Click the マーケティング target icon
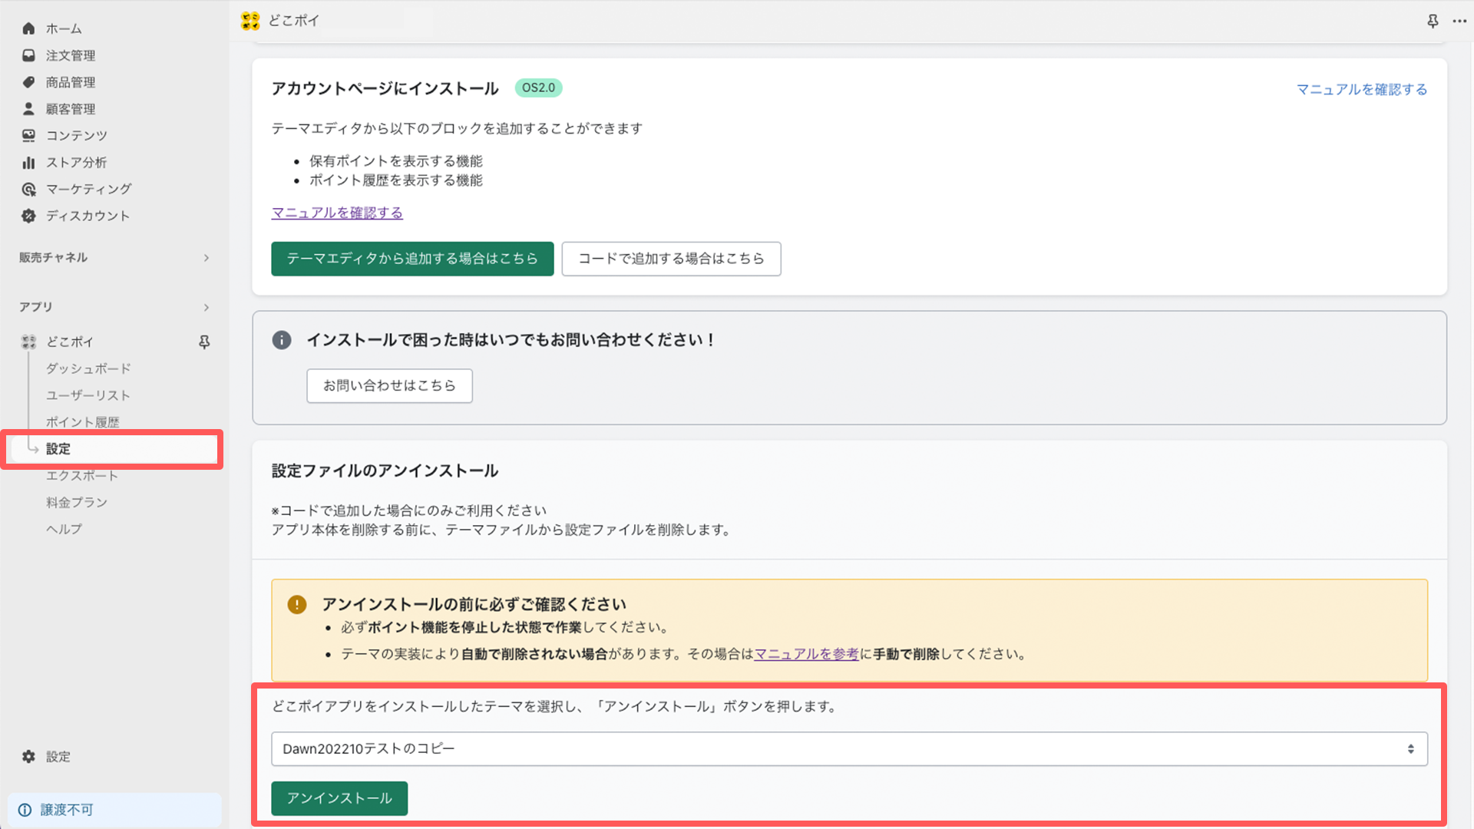 28,189
